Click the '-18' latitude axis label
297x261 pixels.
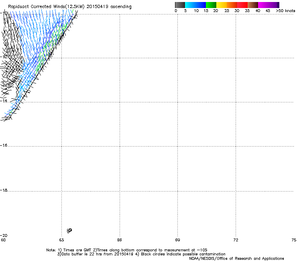click(4, 190)
